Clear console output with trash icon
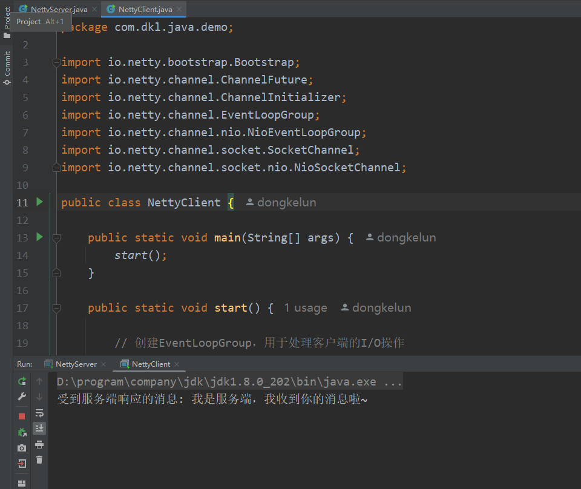This screenshot has height=489, width=581. (x=39, y=460)
